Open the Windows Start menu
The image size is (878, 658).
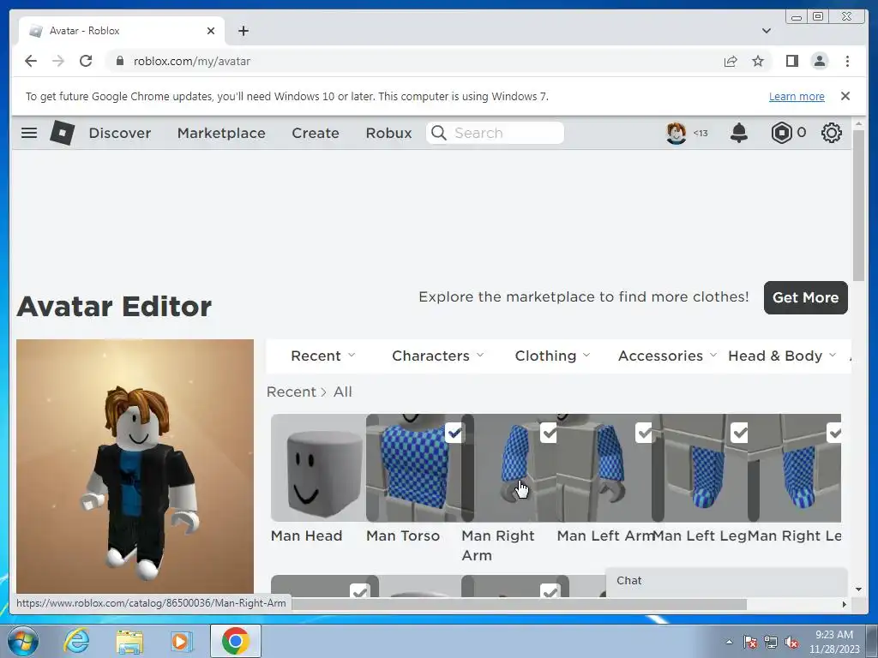[x=23, y=641]
